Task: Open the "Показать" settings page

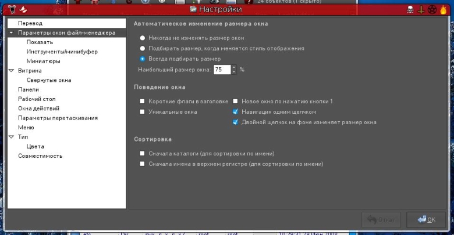Action: point(40,42)
